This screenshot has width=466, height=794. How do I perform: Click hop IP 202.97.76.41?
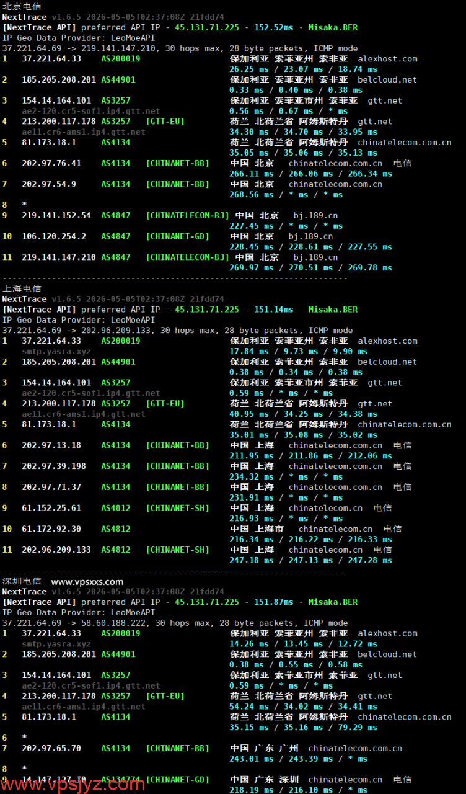(51, 163)
